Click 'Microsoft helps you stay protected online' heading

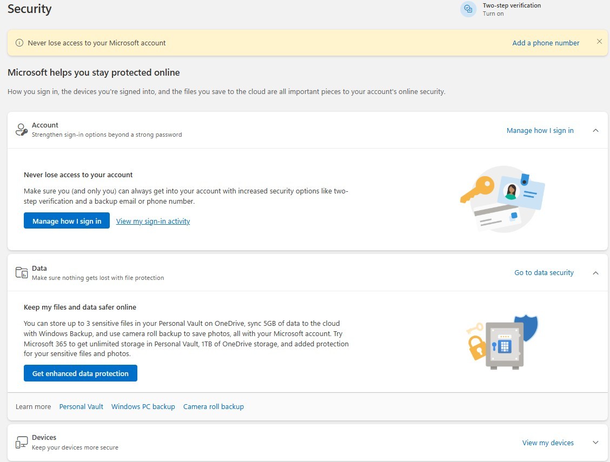[94, 72]
